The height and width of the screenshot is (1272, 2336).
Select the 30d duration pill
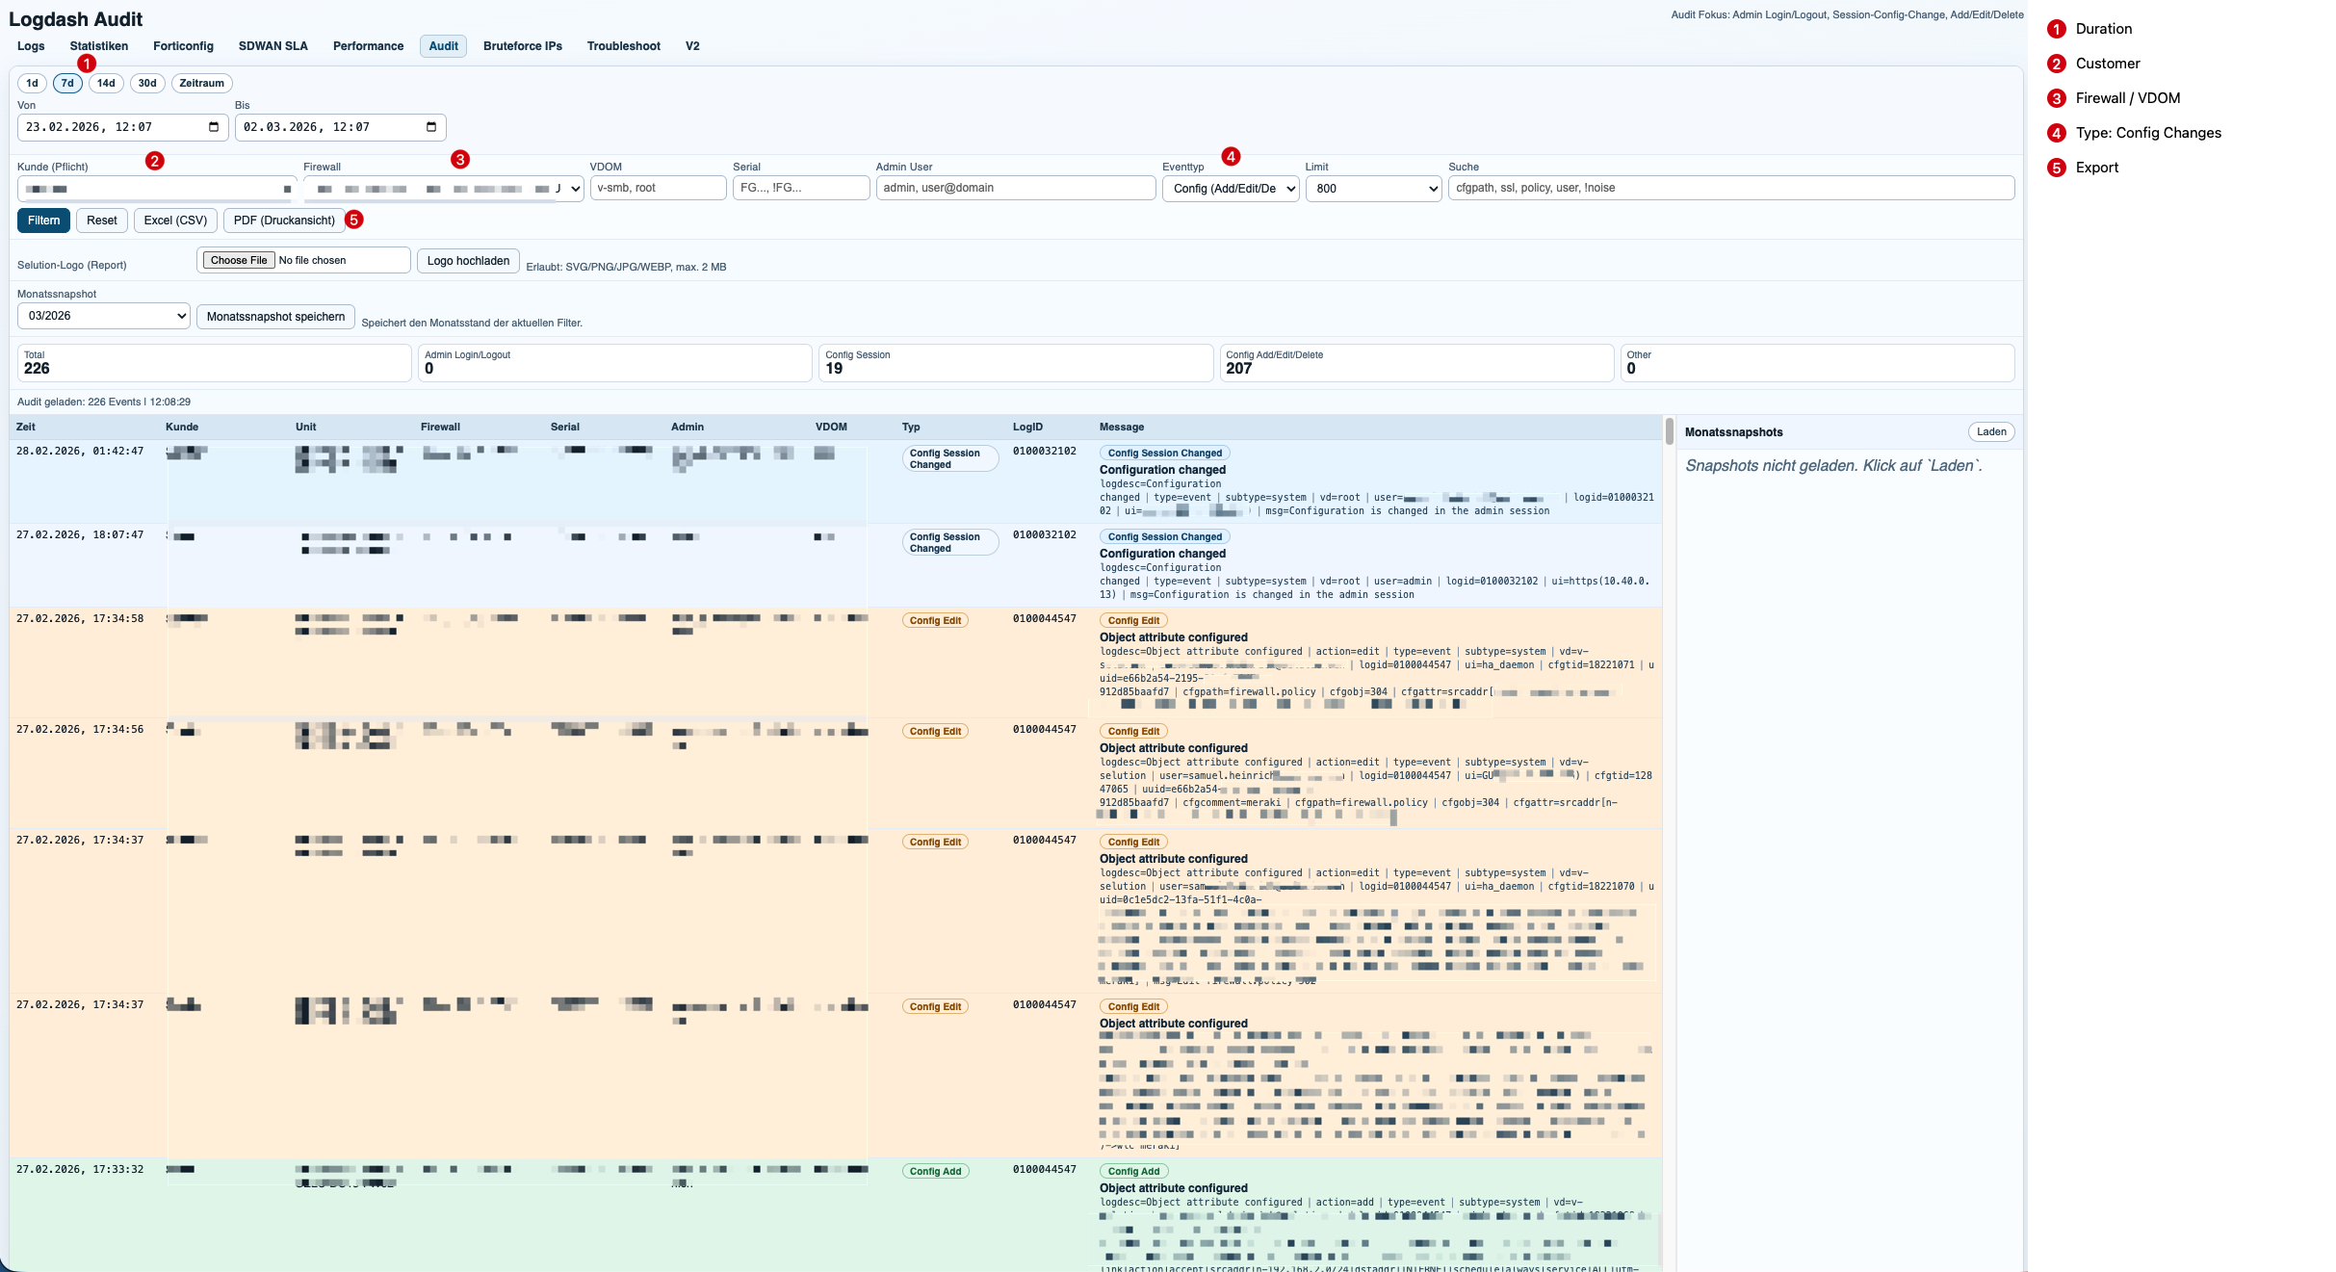coord(147,84)
